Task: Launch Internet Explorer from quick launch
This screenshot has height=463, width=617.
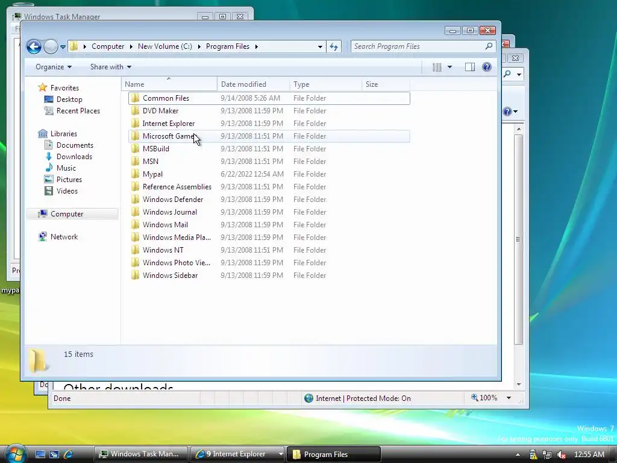Action: pyautogui.click(x=68, y=454)
